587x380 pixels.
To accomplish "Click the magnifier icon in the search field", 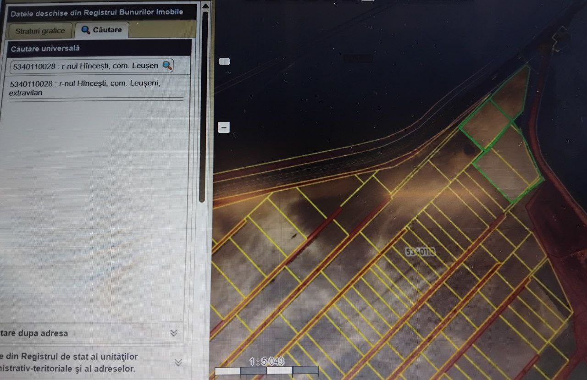I will click(167, 65).
